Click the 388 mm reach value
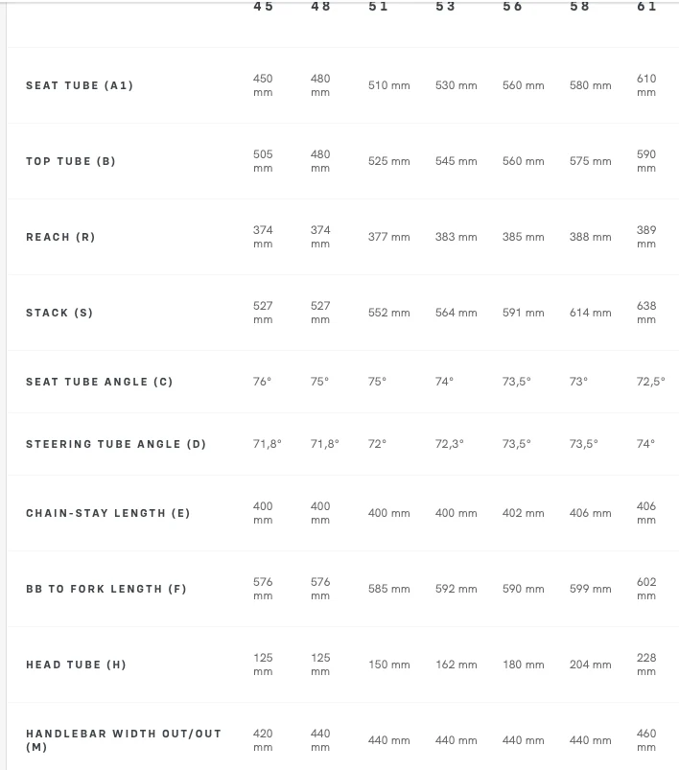Screen dimensions: 679x770 pyautogui.click(x=591, y=237)
